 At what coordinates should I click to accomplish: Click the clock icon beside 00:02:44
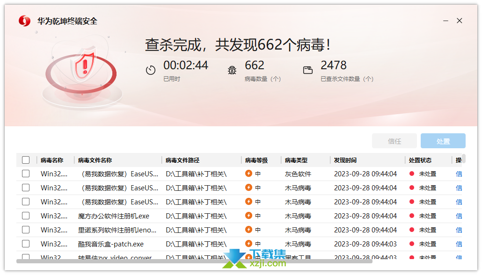click(151, 70)
